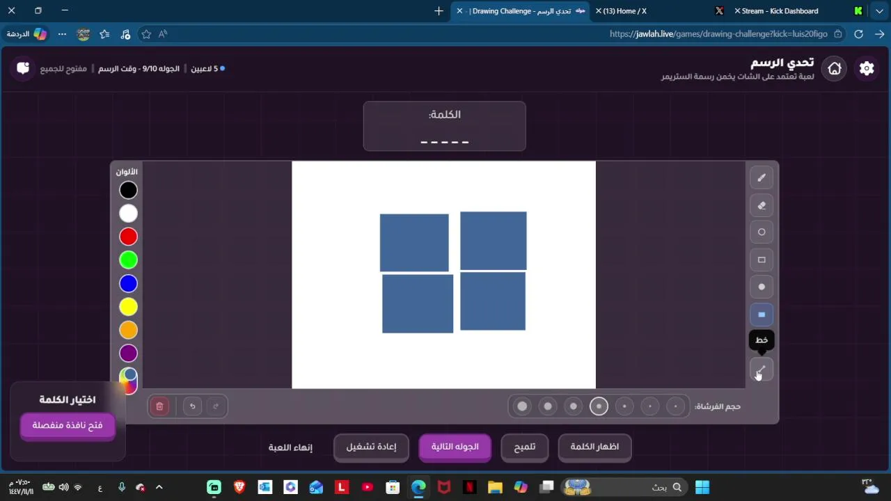Viewport: 891px width, 501px height.
Task: Select the third-smallest brush size
Action: coord(624,406)
